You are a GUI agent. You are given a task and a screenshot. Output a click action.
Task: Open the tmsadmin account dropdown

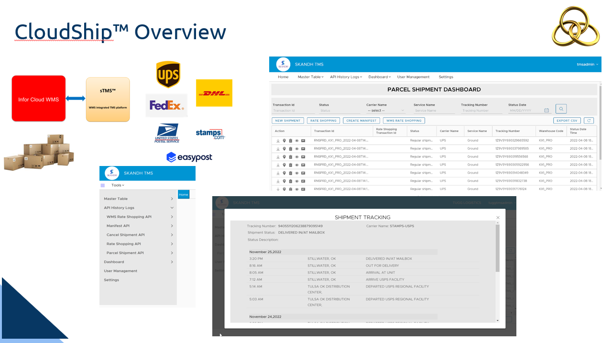tap(587, 64)
